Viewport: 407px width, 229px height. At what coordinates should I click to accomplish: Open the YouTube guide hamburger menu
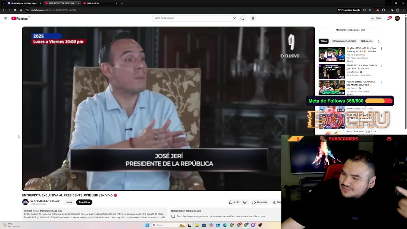(x=6, y=18)
